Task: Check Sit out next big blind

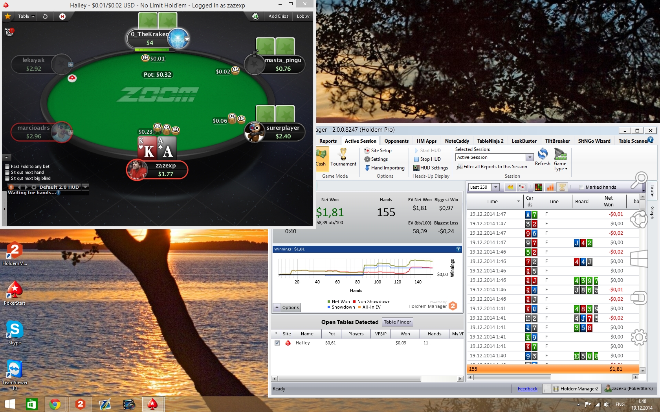Action: tap(7, 178)
